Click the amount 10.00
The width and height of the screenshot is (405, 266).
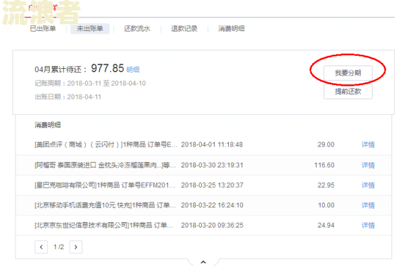click(326, 205)
